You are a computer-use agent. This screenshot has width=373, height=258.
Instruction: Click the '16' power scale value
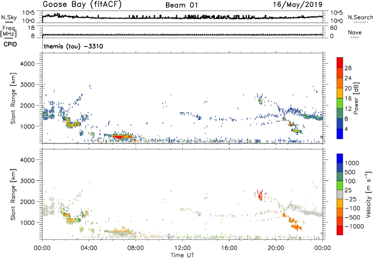(x=348, y=99)
